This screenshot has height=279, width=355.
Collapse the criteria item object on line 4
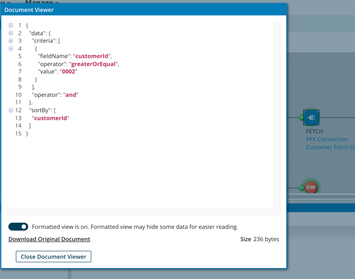pyautogui.click(x=11, y=48)
